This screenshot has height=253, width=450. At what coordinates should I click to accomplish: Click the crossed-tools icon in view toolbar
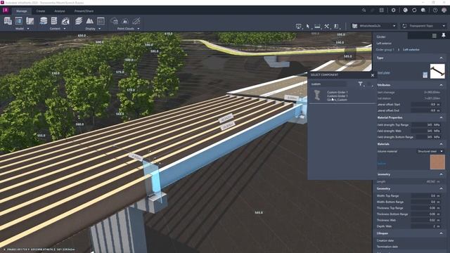(x=326, y=26)
